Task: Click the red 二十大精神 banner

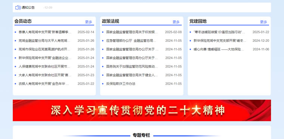Action: (x=142, y=110)
